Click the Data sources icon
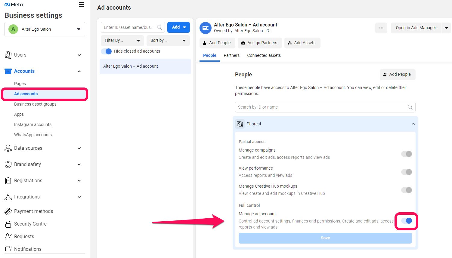This screenshot has height=258, width=452. (8, 148)
